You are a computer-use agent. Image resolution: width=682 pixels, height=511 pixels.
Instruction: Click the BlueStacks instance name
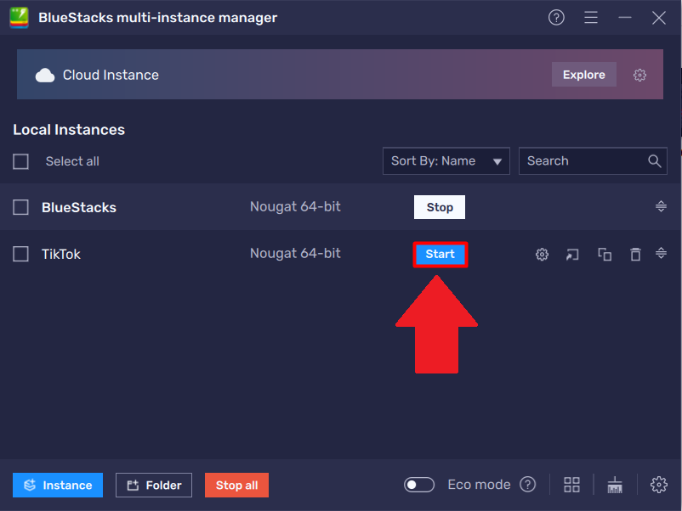[x=79, y=207]
